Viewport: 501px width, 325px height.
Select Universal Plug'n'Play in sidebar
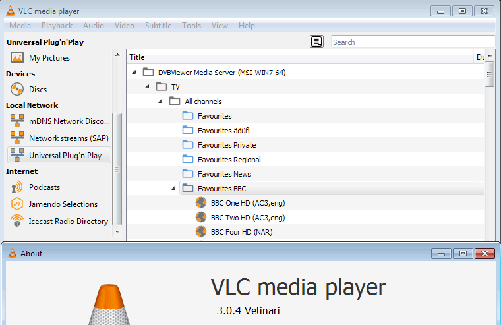point(59,156)
